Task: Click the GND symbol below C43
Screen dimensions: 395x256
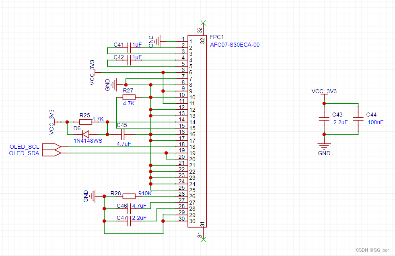Action: (324, 145)
